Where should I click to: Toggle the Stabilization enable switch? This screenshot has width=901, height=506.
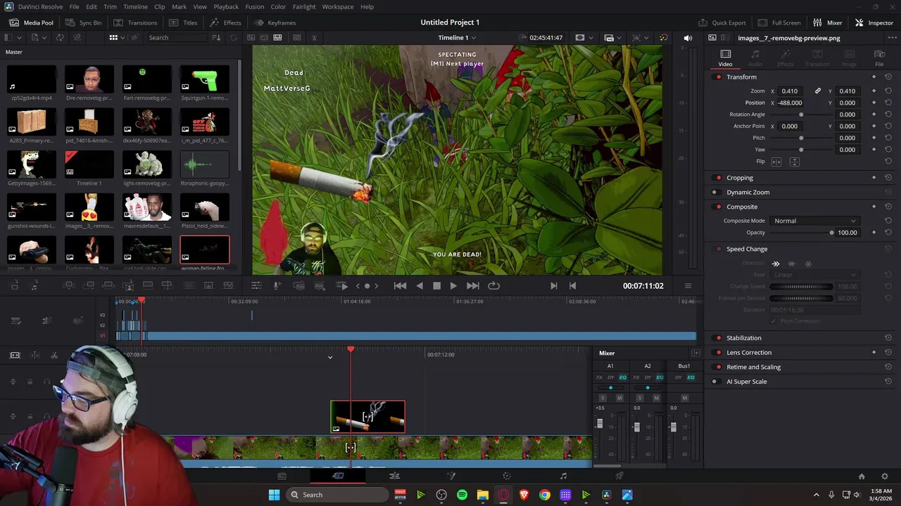point(717,338)
